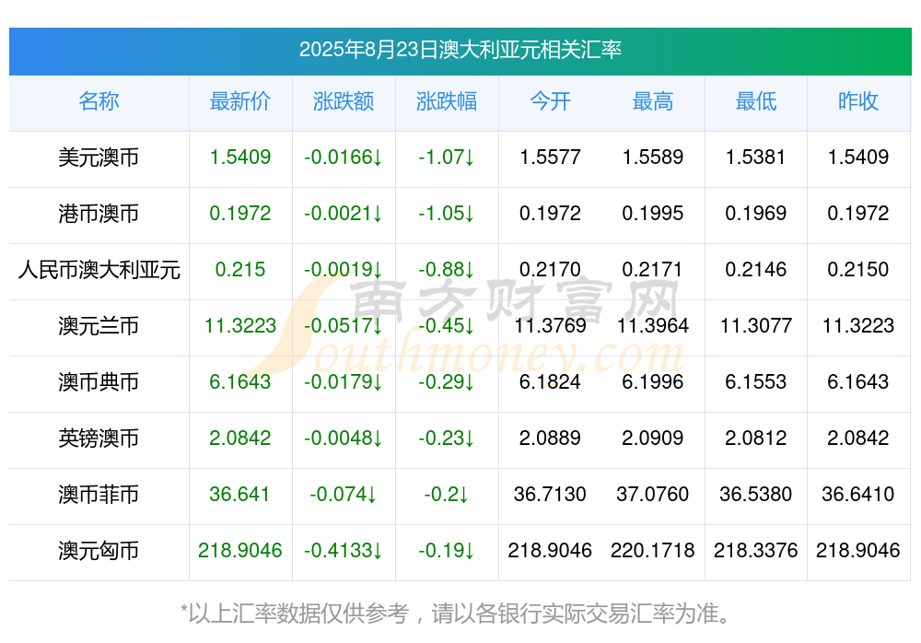Image resolution: width=921 pixels, height=643 pixels.
Task: Click the low value 11.3077
Action: pos(756,325)
